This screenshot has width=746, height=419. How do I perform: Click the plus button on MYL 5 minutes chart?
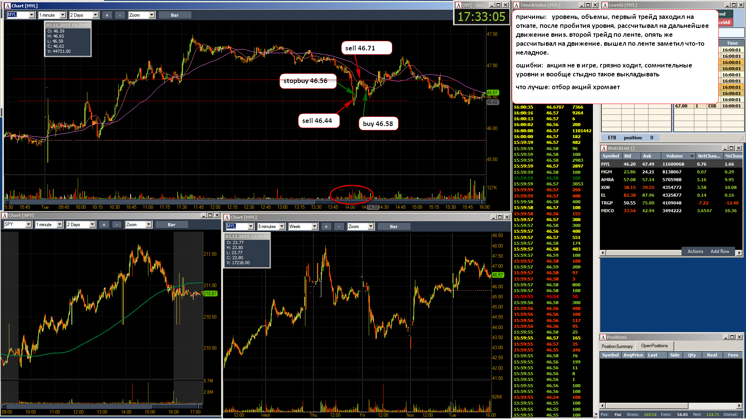click(326, 227)
